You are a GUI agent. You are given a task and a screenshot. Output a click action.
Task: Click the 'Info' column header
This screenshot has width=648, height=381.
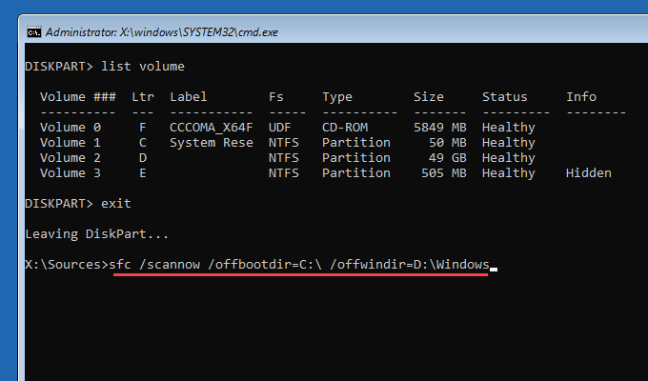pyautogui.click(x=581, y=96)
